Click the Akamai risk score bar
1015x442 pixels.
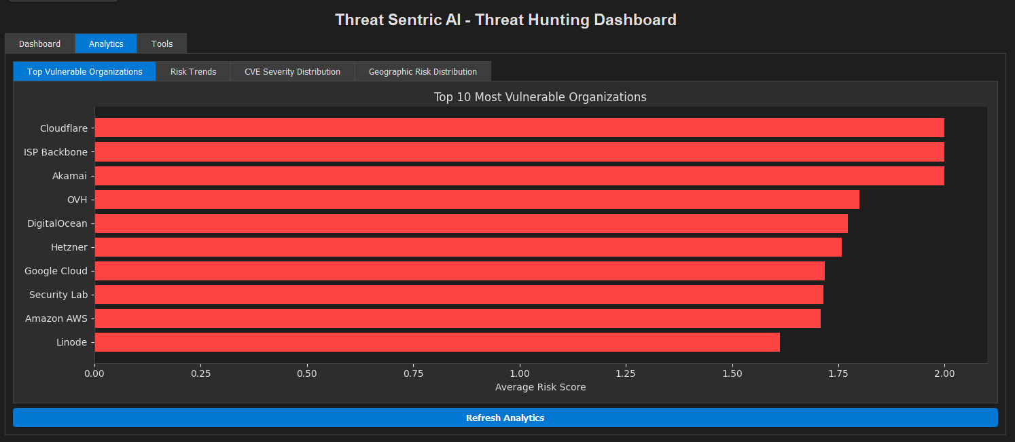pos(519,176)
